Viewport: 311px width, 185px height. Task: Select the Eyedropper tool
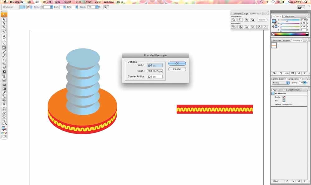click(4, 93)
